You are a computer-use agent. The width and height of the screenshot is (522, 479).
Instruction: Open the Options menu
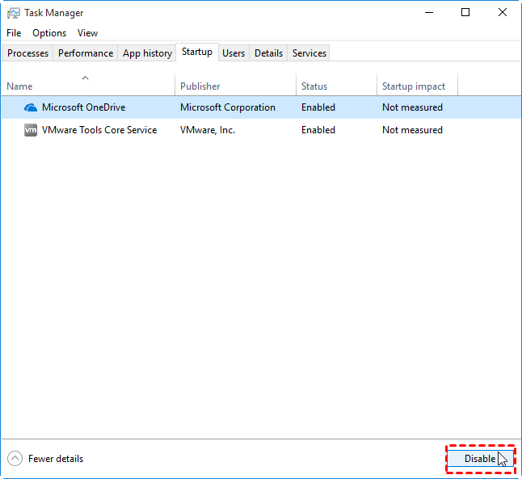[x=49, y=33]
